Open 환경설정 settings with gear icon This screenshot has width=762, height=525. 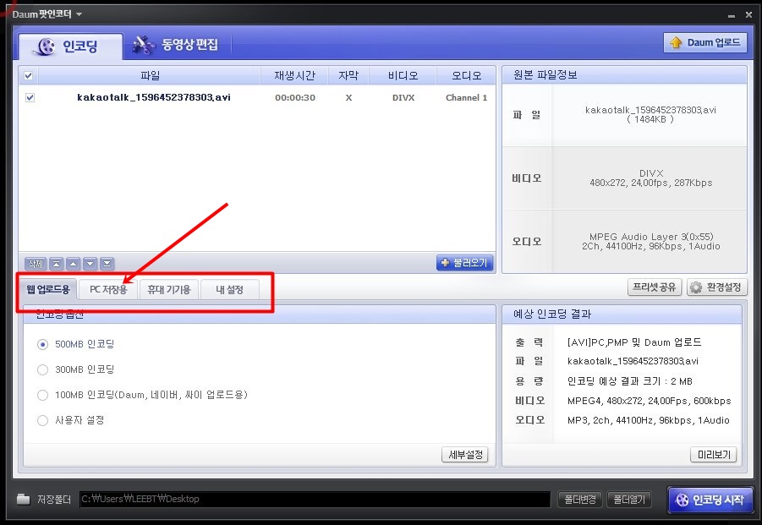(716, 287)
